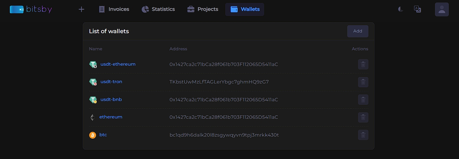Delete the usdt-ethereum wallet
This screenshot has width=459, height=159.
[363, 64]
